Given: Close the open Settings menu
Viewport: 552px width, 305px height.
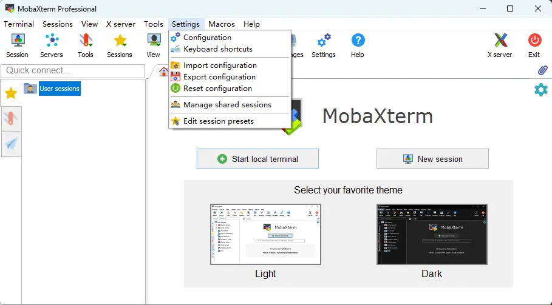Looking at the screenshot, I should coord(186,24).
